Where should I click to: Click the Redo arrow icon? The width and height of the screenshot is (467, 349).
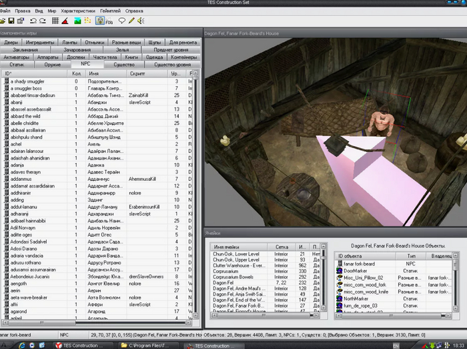(43, 21)
